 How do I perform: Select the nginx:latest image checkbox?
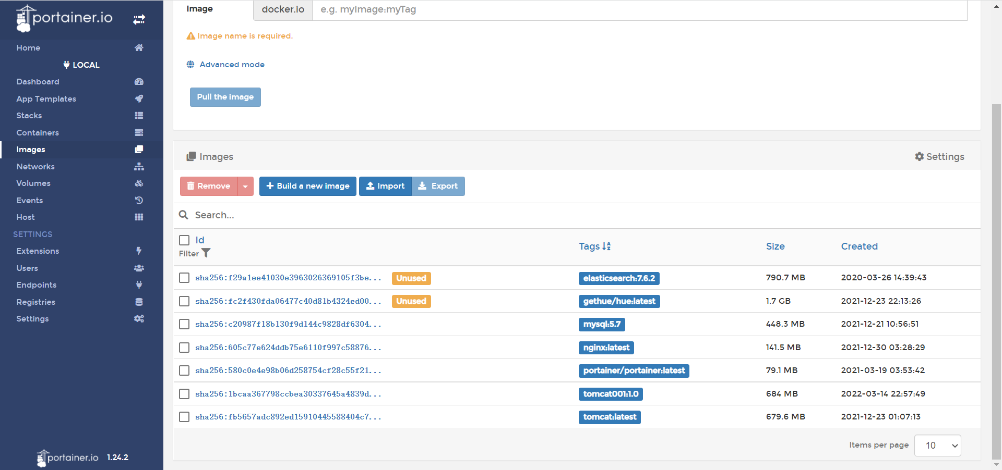coord(184,348)
